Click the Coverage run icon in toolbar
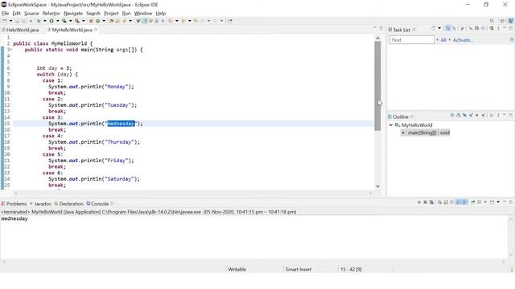Image resolution: width=515 pixels, height=289 pixels. click(64, 21)
